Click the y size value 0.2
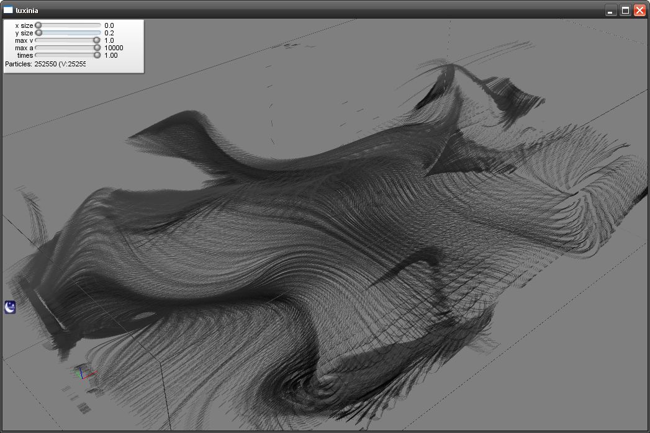Image resolution: width=650 pixels, height=433 pixels. (x=109, y=33)
